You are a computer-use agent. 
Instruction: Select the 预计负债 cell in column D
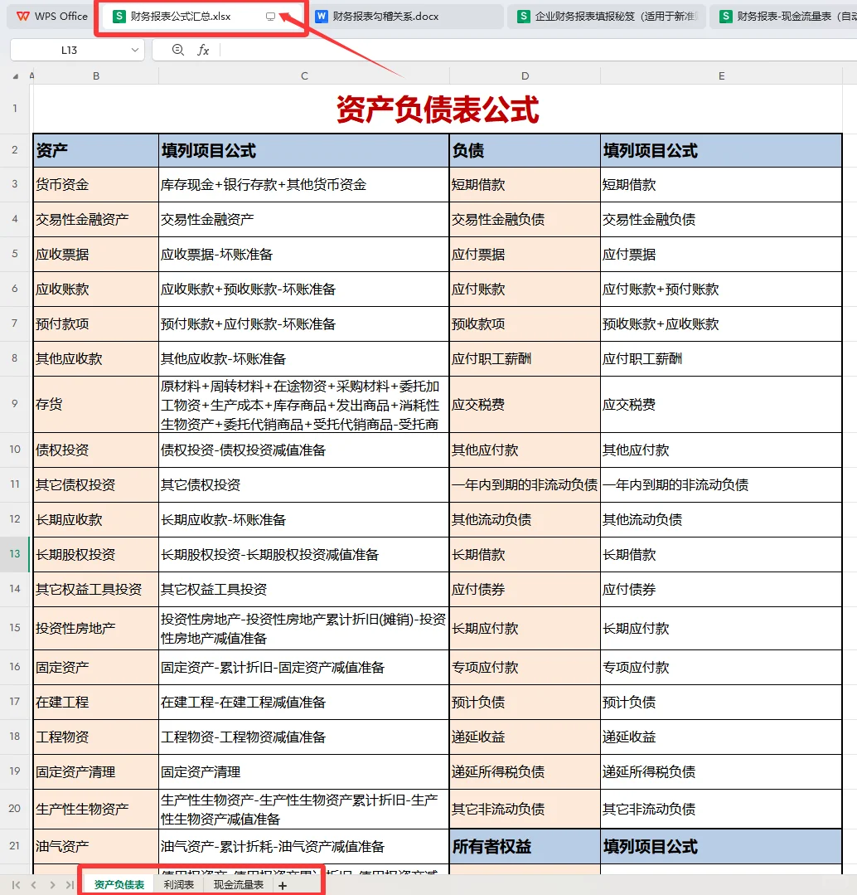(525, 702)
